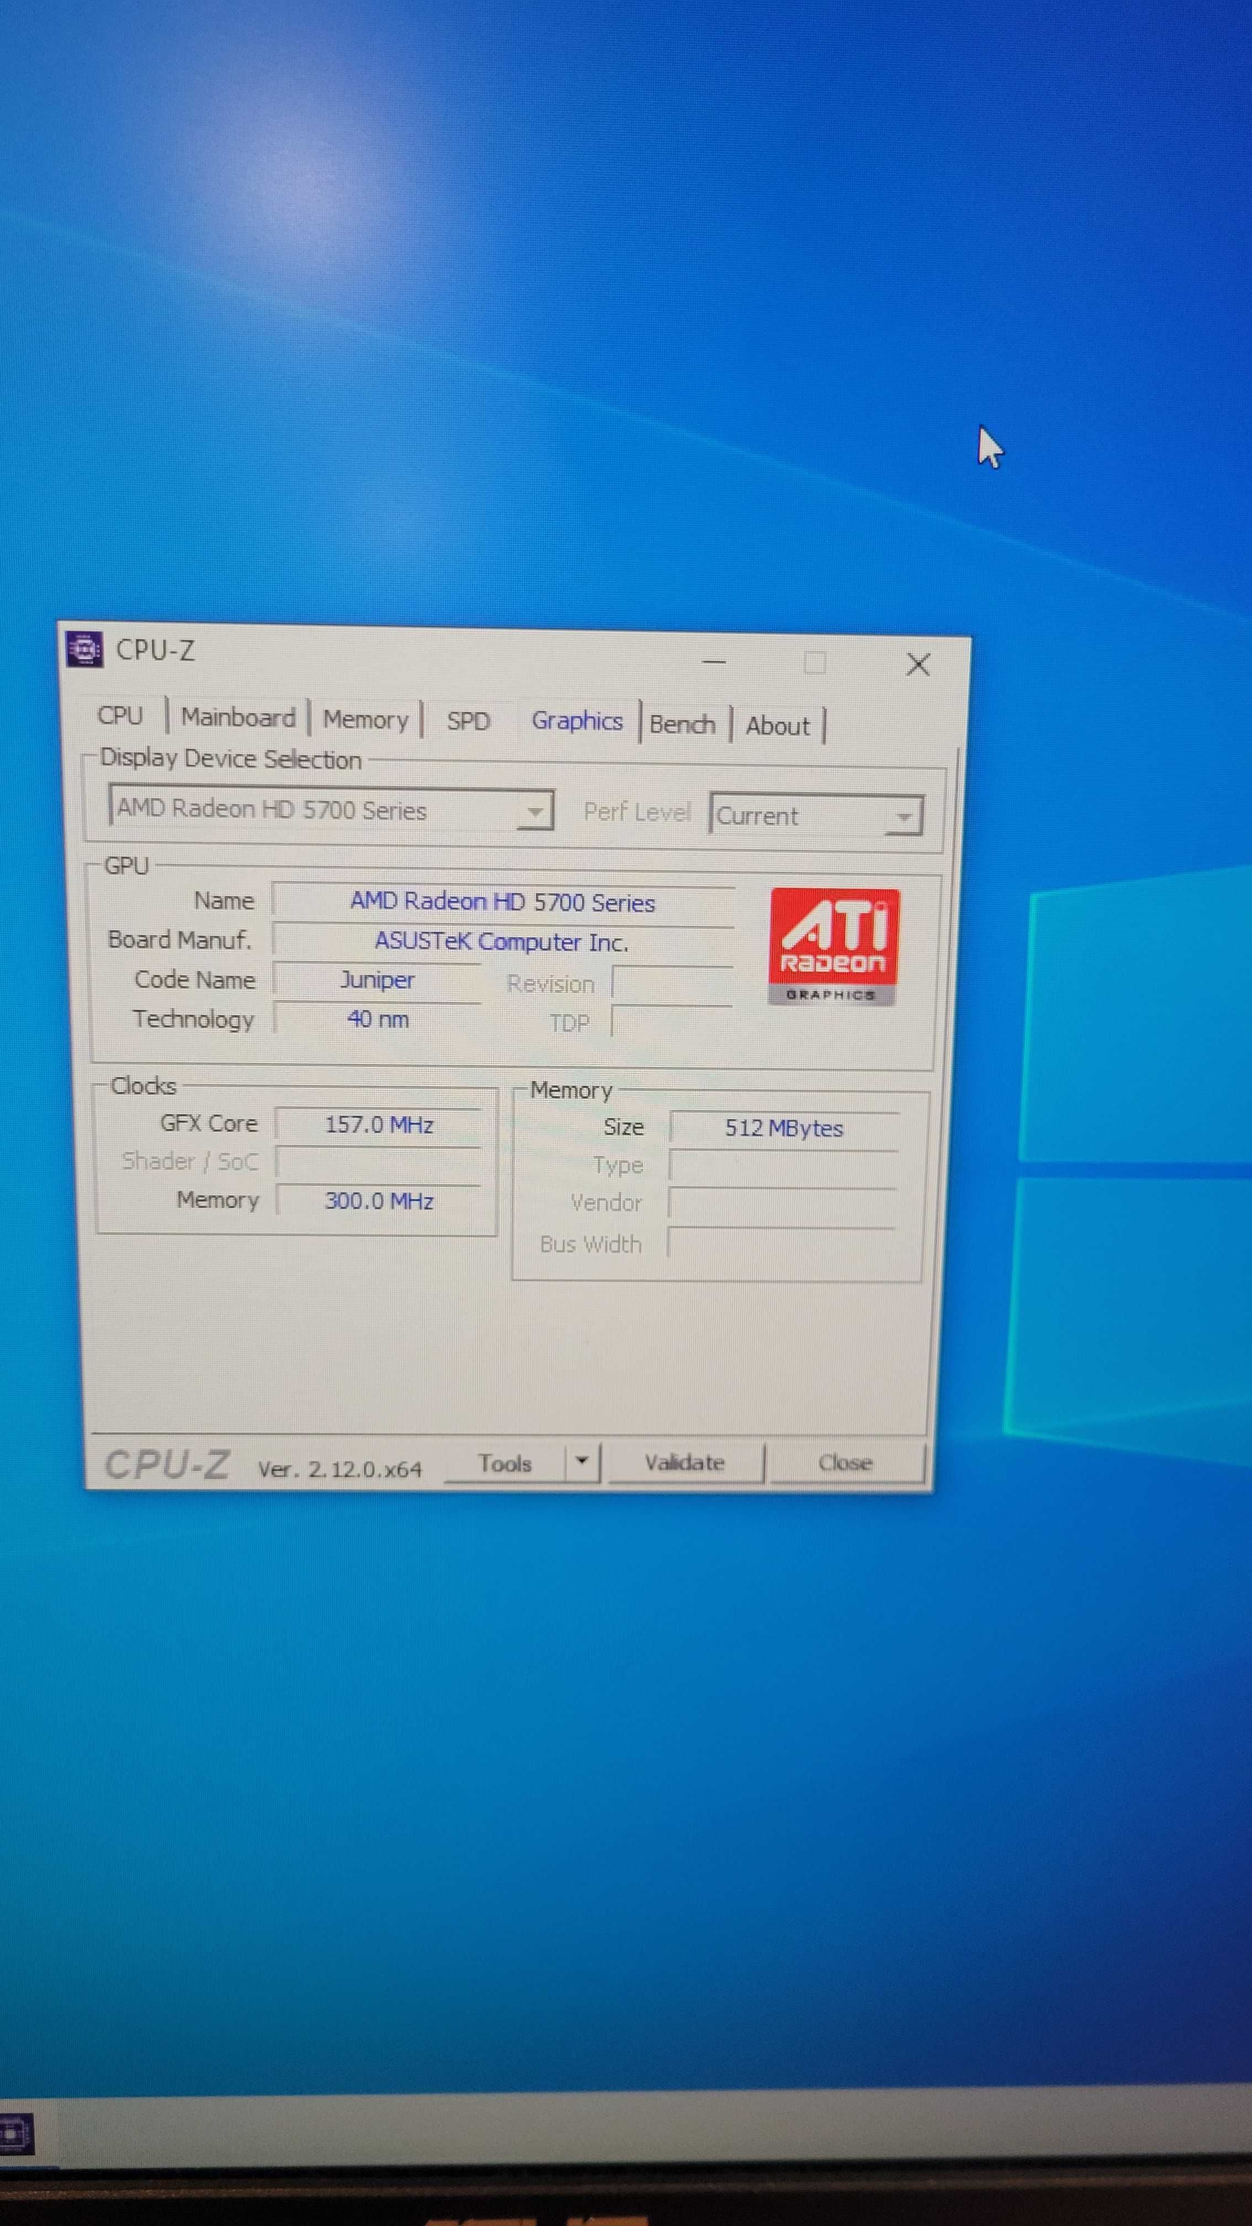Image resolution: width=1252 pixels, height=2226 pixels.
Task: Click the 512 MBytes memory size field
Action: 784,1128
